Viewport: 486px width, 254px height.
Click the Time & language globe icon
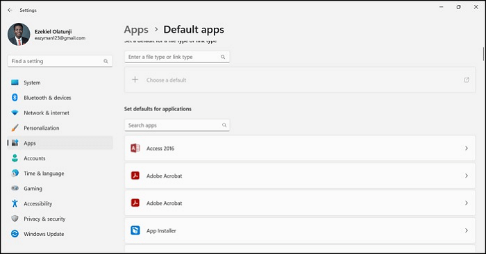coord(15,173)
